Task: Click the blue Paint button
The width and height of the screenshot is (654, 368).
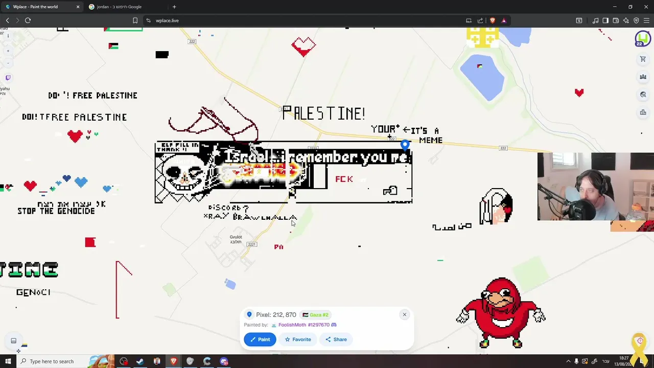Action: 260,339
